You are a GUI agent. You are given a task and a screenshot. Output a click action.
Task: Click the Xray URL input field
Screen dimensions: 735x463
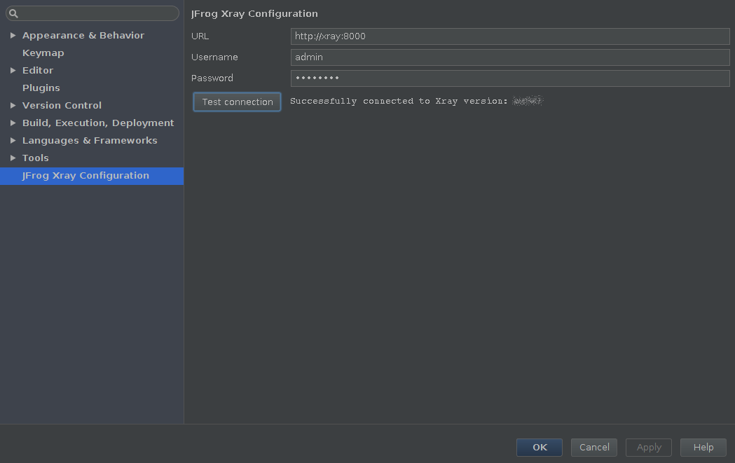pos(510,36)
